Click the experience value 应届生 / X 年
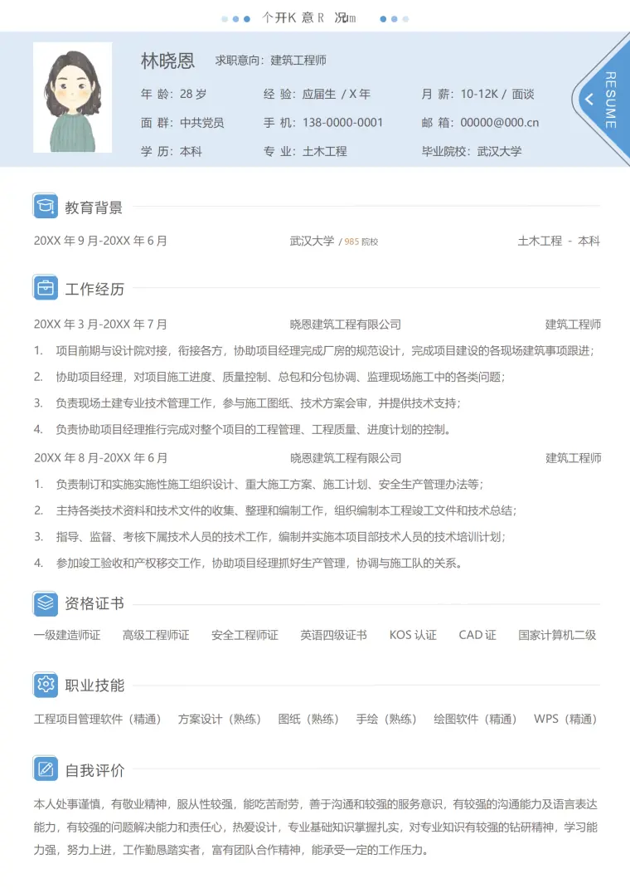The height and width of the screenshot is (893, 630). pyautogui.click(x=336, y=94)
